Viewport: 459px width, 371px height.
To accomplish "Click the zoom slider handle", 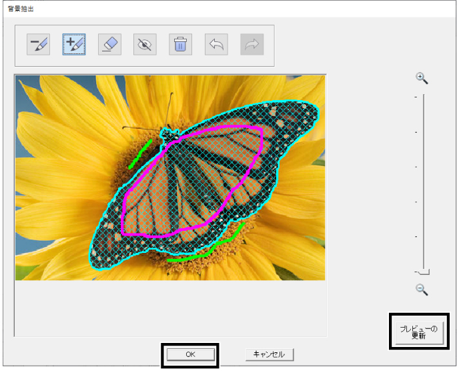I will [x=424, y=272].
